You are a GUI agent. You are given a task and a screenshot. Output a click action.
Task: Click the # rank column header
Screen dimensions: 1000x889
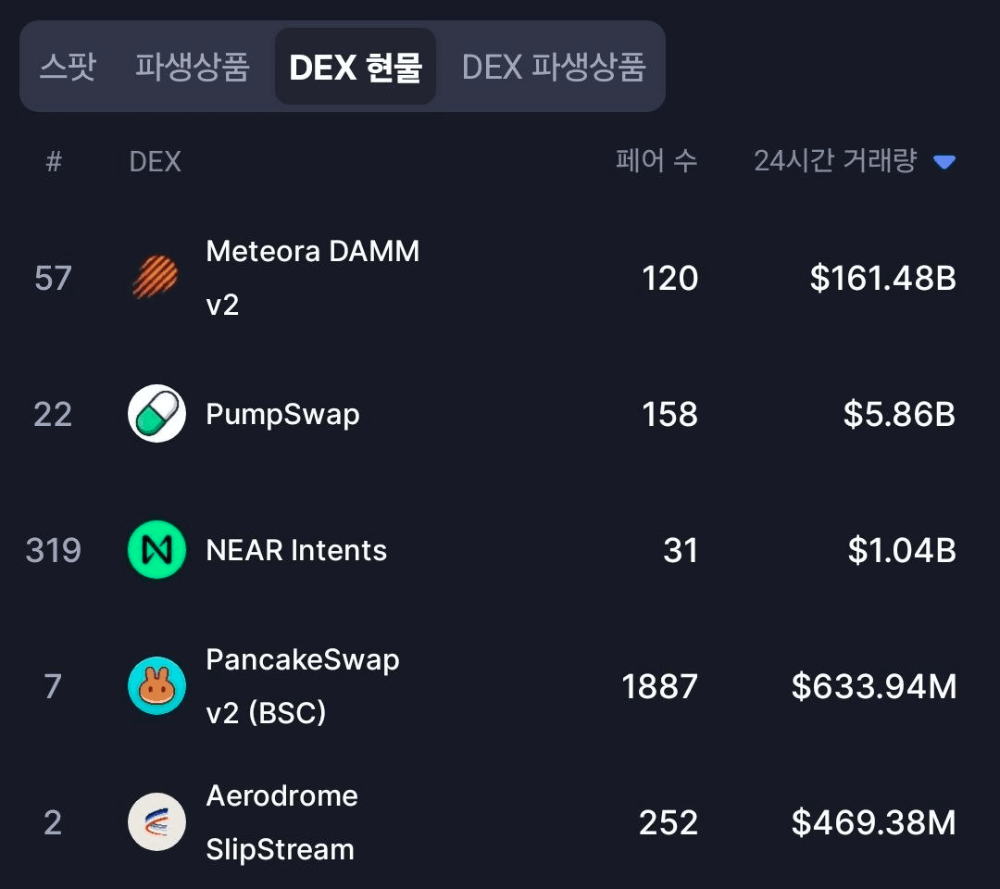pyautogui.click(x=54, y=162)
